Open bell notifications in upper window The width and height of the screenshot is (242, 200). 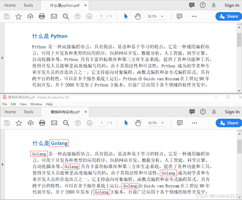click(x=214, y=5)
